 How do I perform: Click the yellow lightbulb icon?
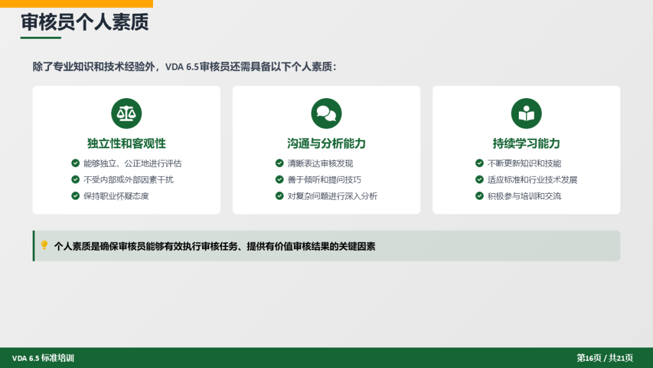coord(44,245)
